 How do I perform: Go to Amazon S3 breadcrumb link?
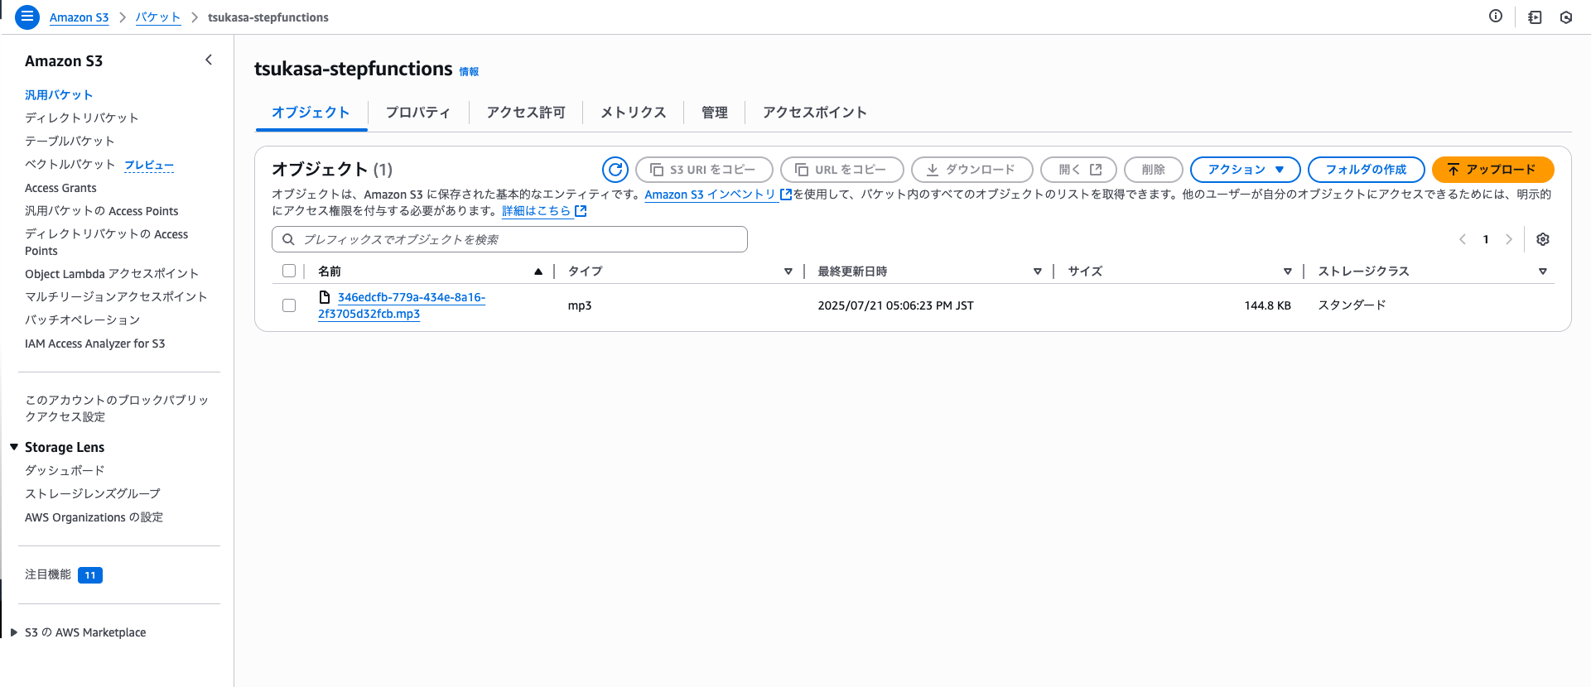pyautogui.click(x=79, y=17)
